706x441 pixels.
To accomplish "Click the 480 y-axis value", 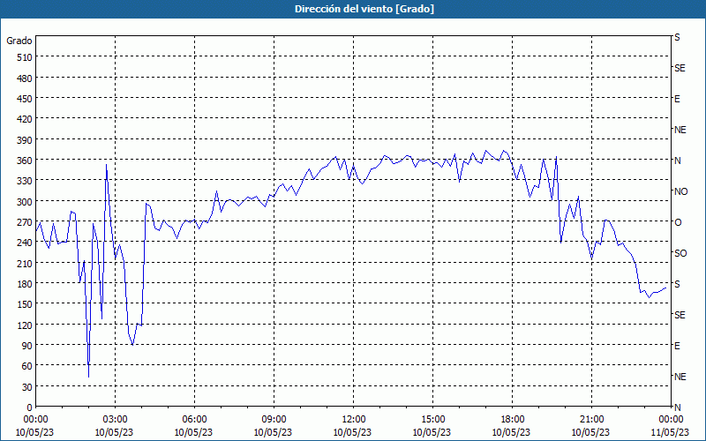I will (x=25, y=78).
